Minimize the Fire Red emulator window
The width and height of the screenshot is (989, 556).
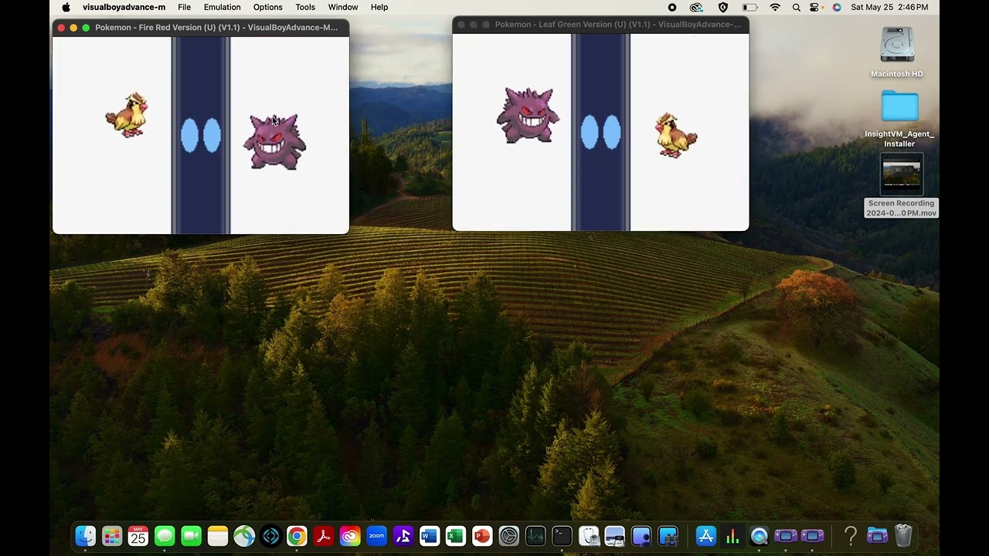(73, 28)
